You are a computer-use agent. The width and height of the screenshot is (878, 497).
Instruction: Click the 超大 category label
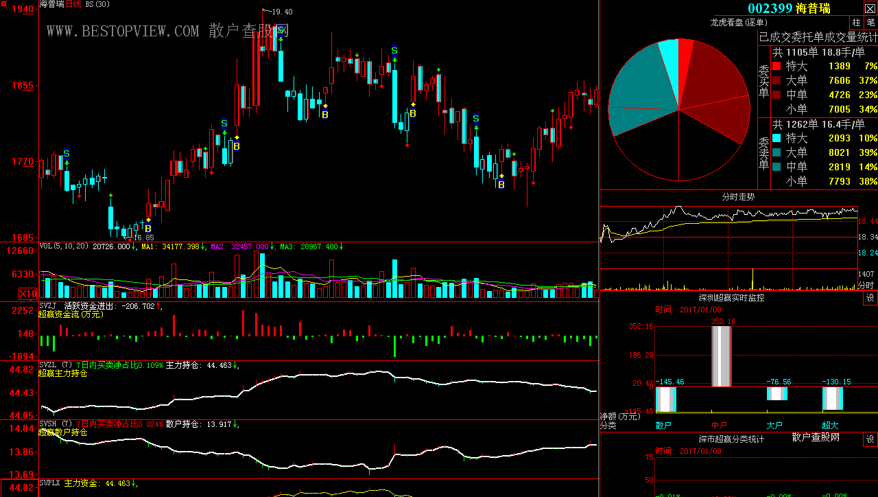click(x=830, y=426)
